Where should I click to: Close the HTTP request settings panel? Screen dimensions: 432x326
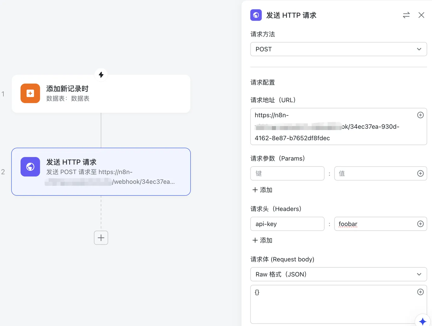click(x=421, y=15)
